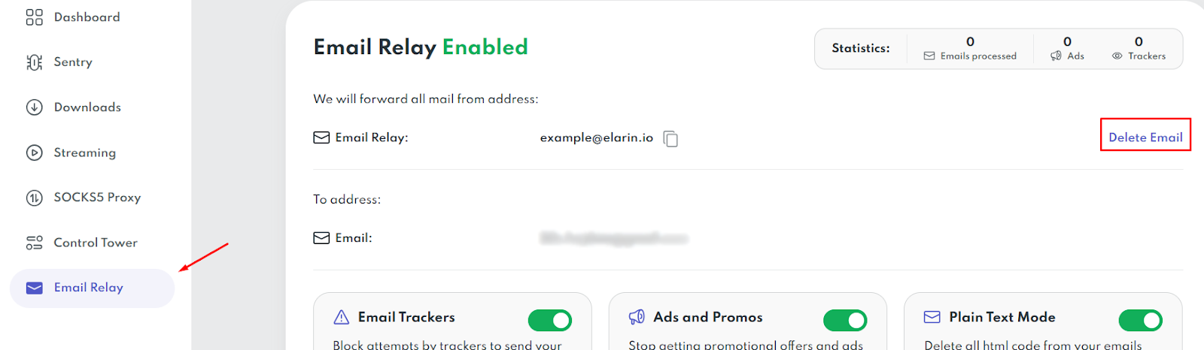Click the Sentry icon in sidebar

coord(35,62)
